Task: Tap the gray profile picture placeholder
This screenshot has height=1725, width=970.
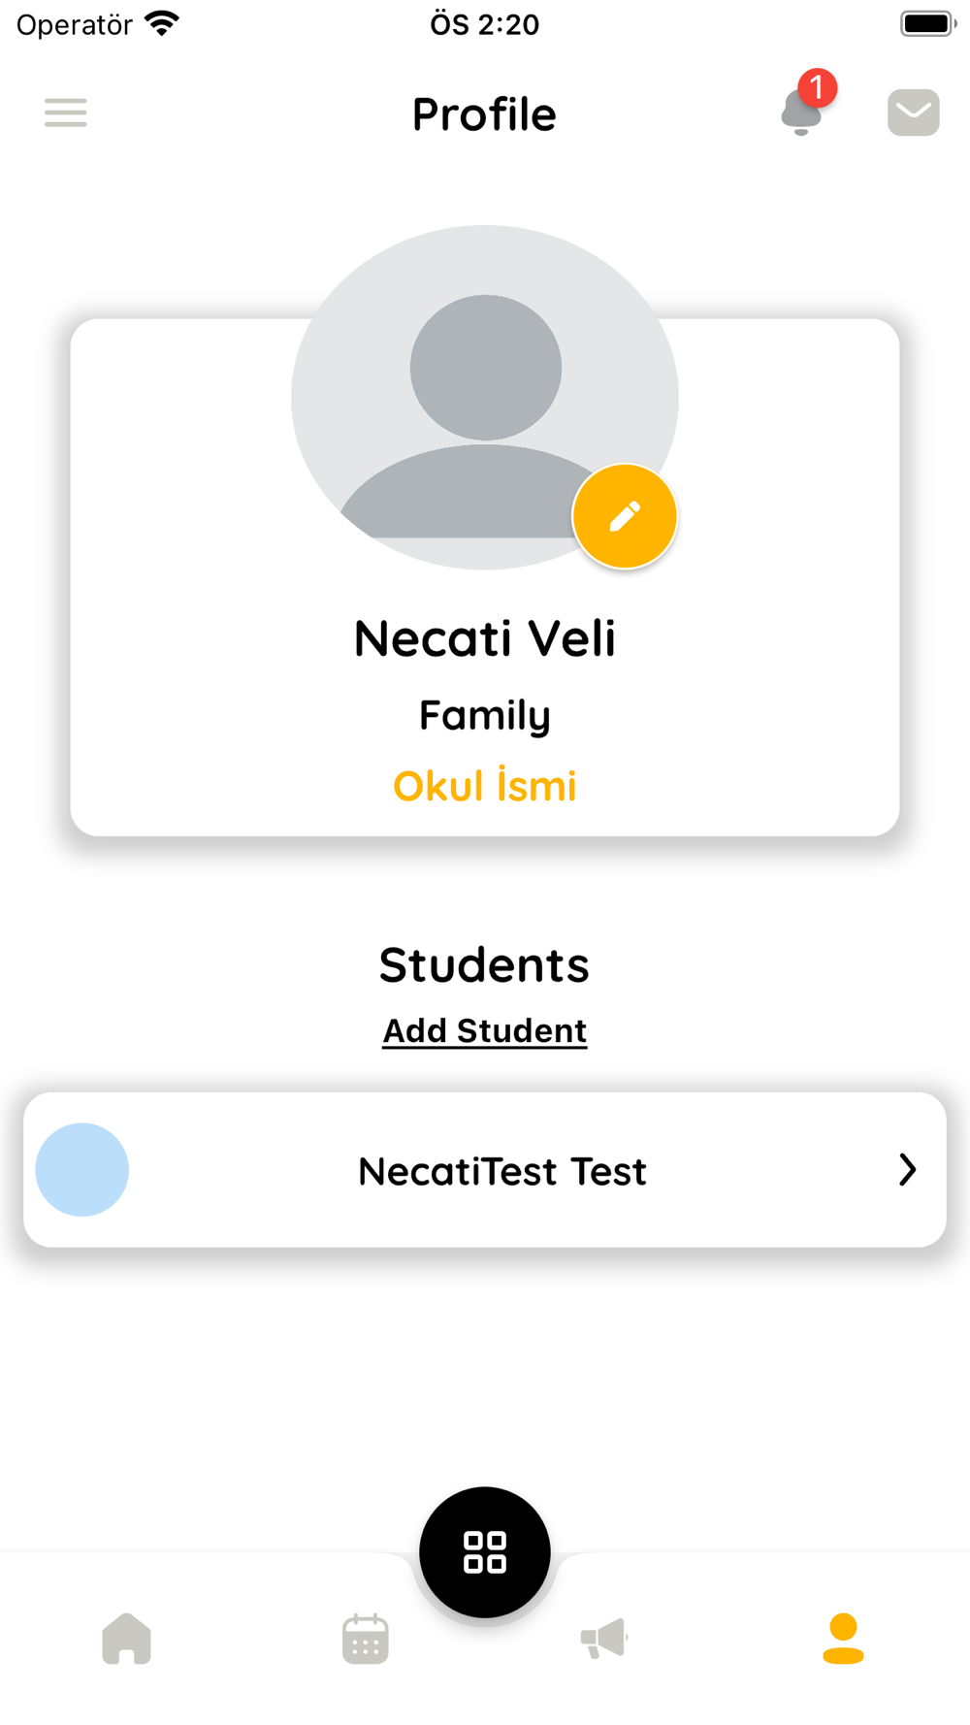Action: coord(485,398)
